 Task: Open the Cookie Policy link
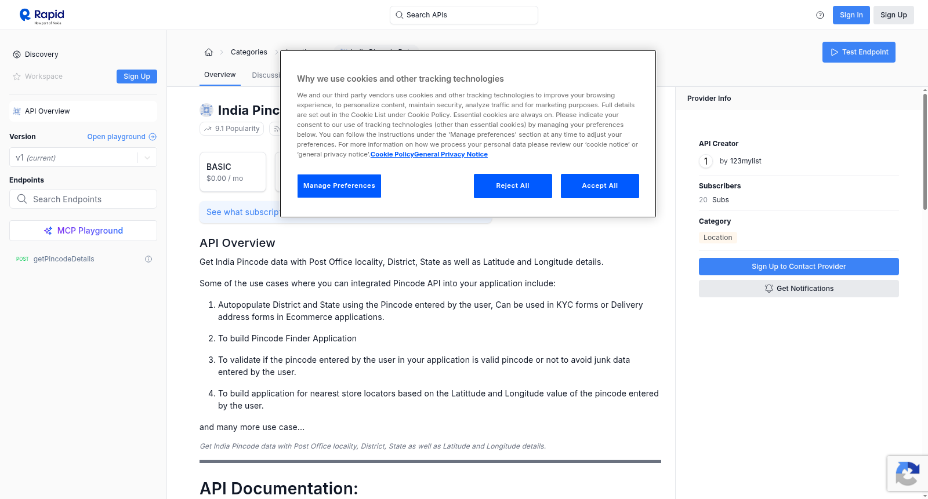point(392,155)
